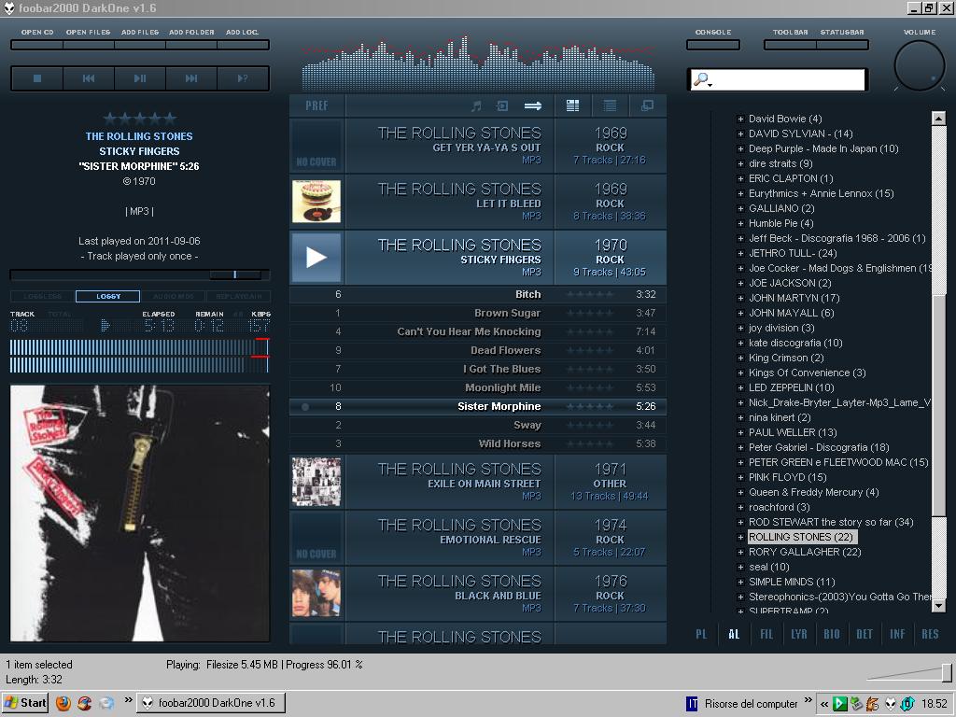This screenshot has height=717, width=956.
Task: Skip to the next track
Action: point(190,78)
